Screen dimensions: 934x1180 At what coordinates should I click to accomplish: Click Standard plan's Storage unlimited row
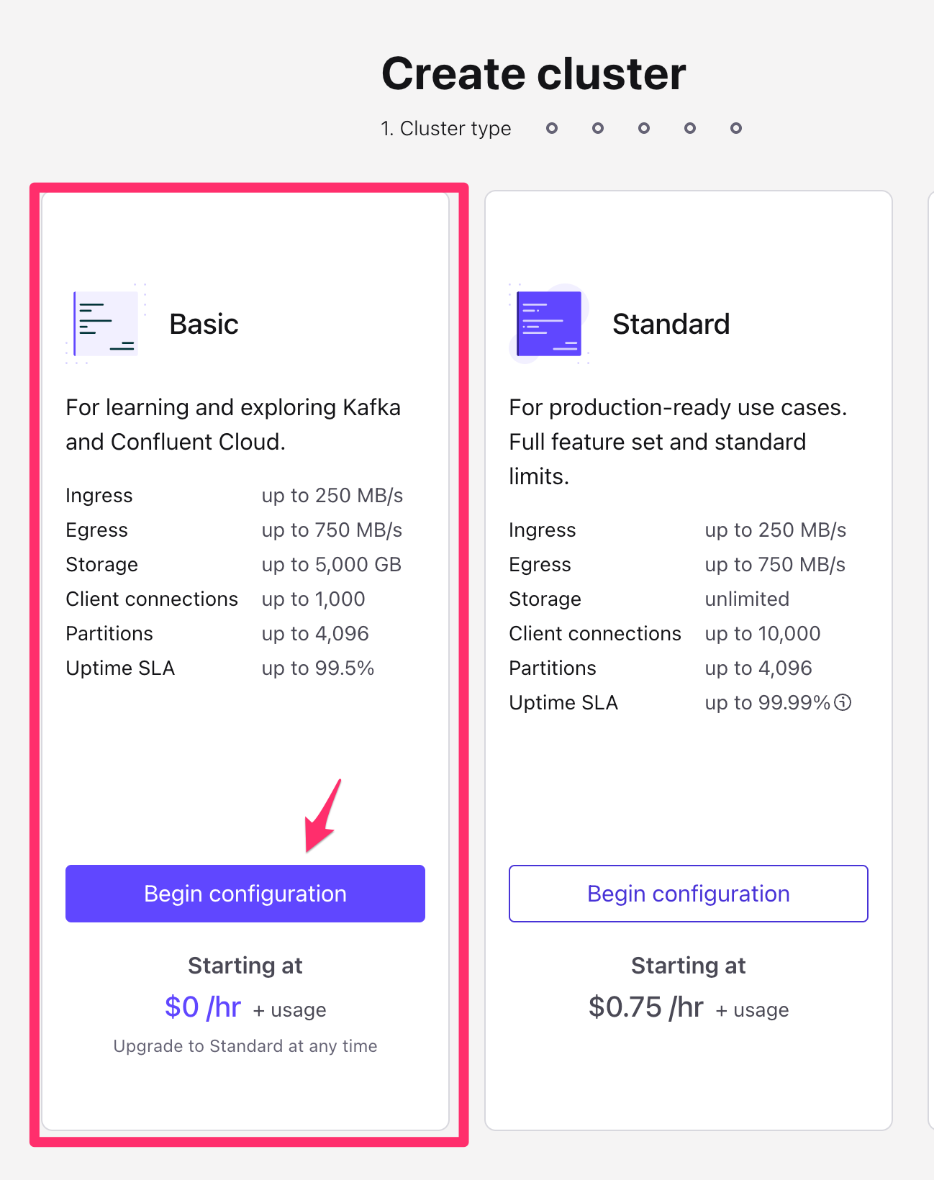(x=649, y=599)
